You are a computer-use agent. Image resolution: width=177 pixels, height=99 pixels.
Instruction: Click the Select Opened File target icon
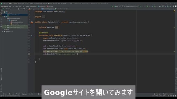[19, 9]
